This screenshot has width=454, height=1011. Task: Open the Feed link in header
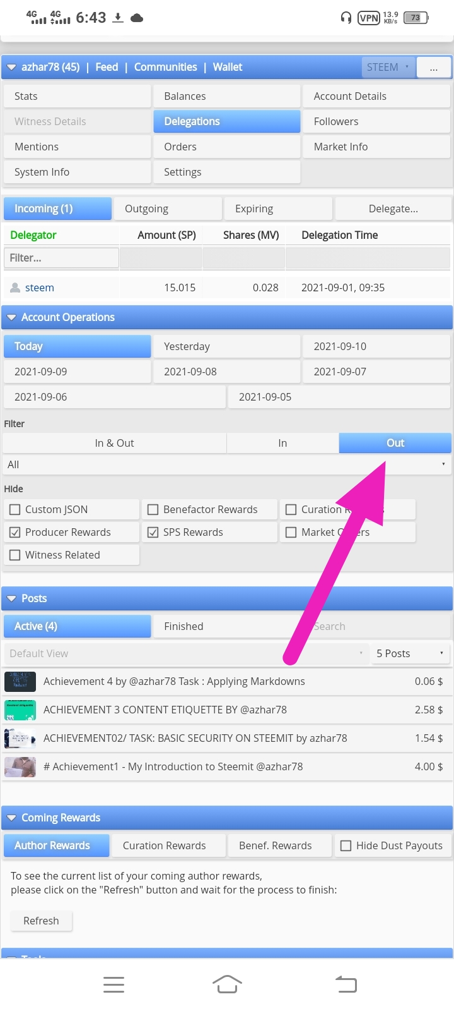coord(107,67)
